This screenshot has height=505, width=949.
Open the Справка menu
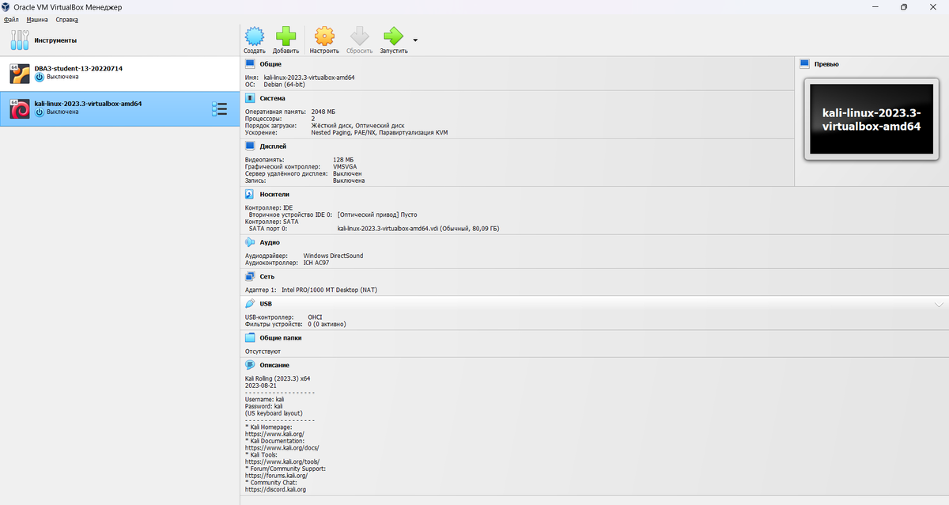tap(66, 19)
